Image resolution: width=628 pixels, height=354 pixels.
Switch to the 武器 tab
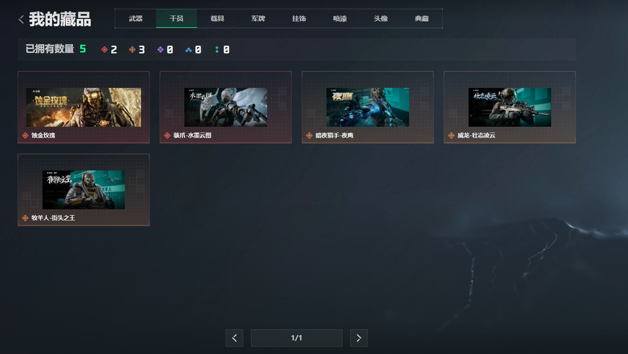[x=135, y=19]
